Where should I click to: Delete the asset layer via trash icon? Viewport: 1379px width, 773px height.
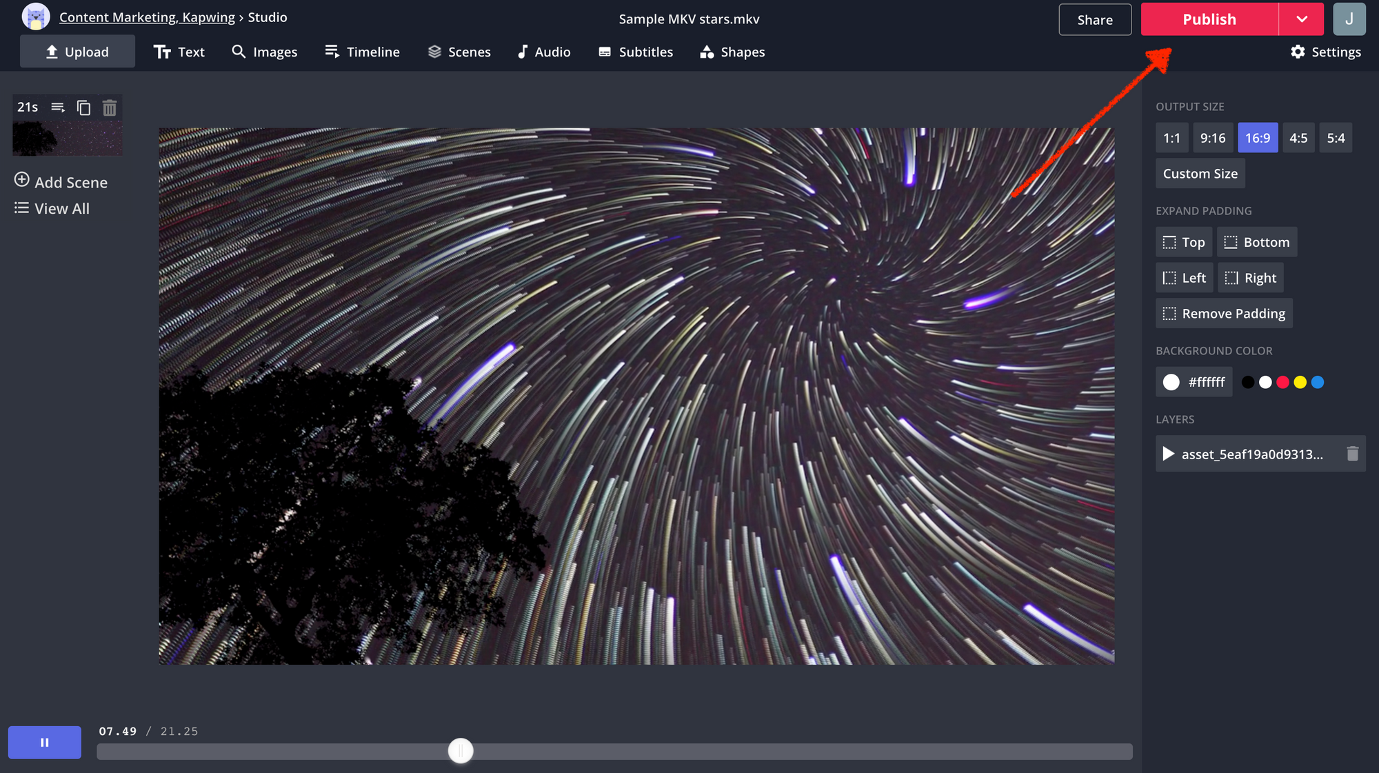point(1352,454)
